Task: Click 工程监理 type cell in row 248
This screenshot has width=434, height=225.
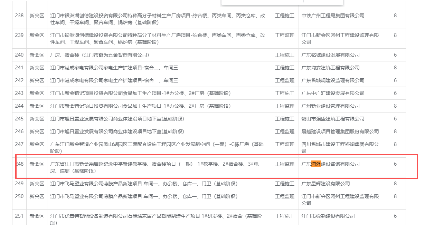Action: point(285,164)
